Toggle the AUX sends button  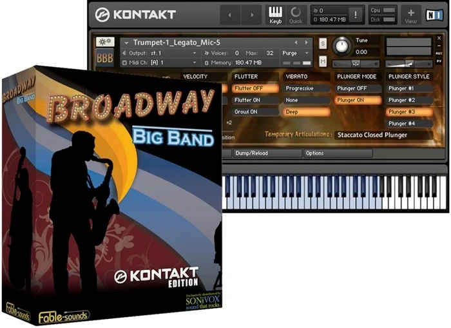point(439,53)
